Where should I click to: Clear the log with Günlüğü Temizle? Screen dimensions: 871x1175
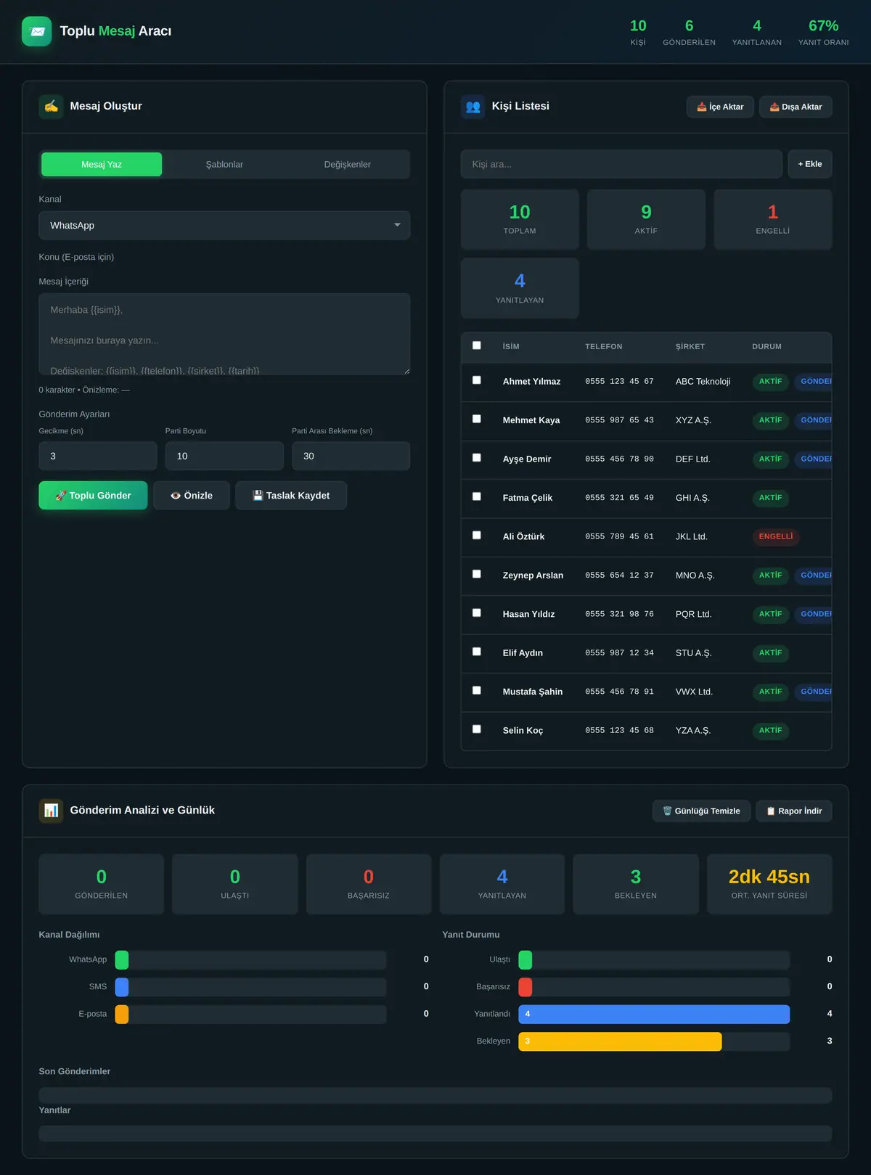pyautogui.click(x=701, y=811)
